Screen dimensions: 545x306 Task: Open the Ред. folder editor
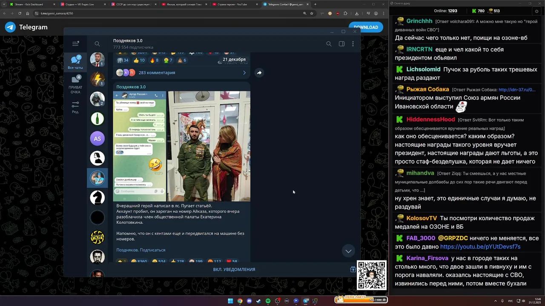pyautogui.click(x=75, y=107)
